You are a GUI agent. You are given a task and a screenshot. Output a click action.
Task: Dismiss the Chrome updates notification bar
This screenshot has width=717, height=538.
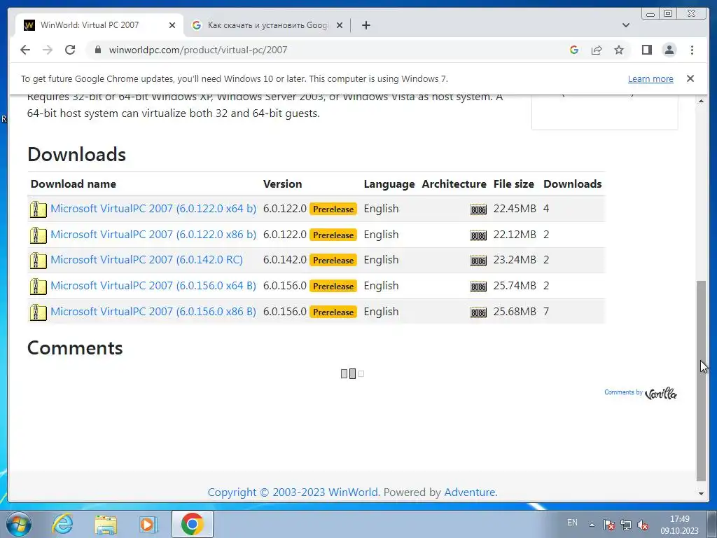pos(690,78)
